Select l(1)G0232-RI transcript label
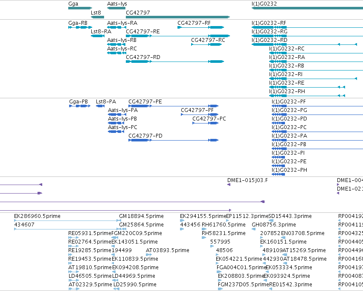 click(x=286, y=74)
